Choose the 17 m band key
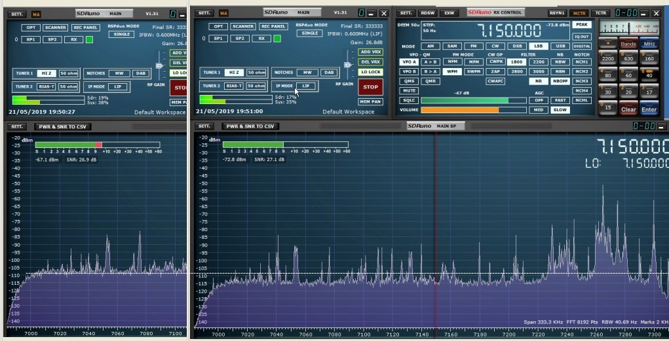The width and height of the screenshot is (669, 341). coord(649,91)
